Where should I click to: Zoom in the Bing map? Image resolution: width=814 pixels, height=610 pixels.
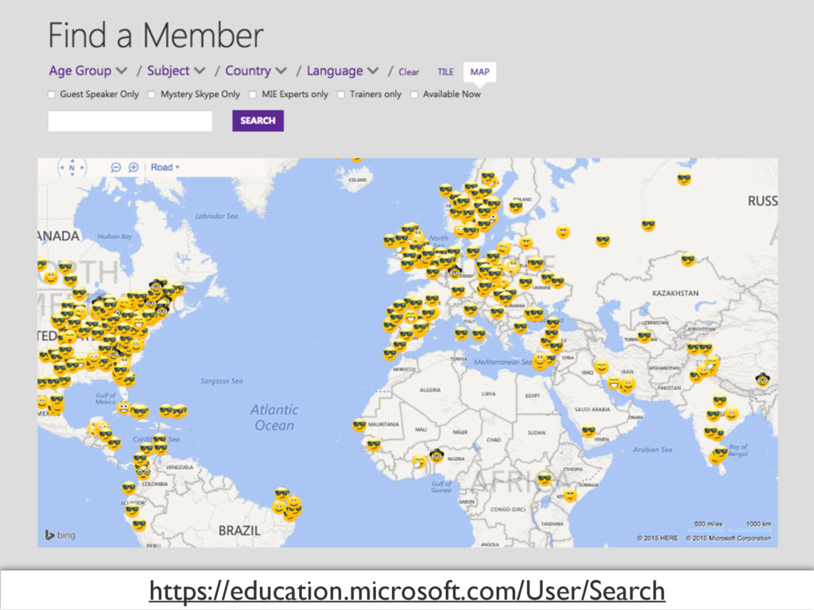point(134,168)
